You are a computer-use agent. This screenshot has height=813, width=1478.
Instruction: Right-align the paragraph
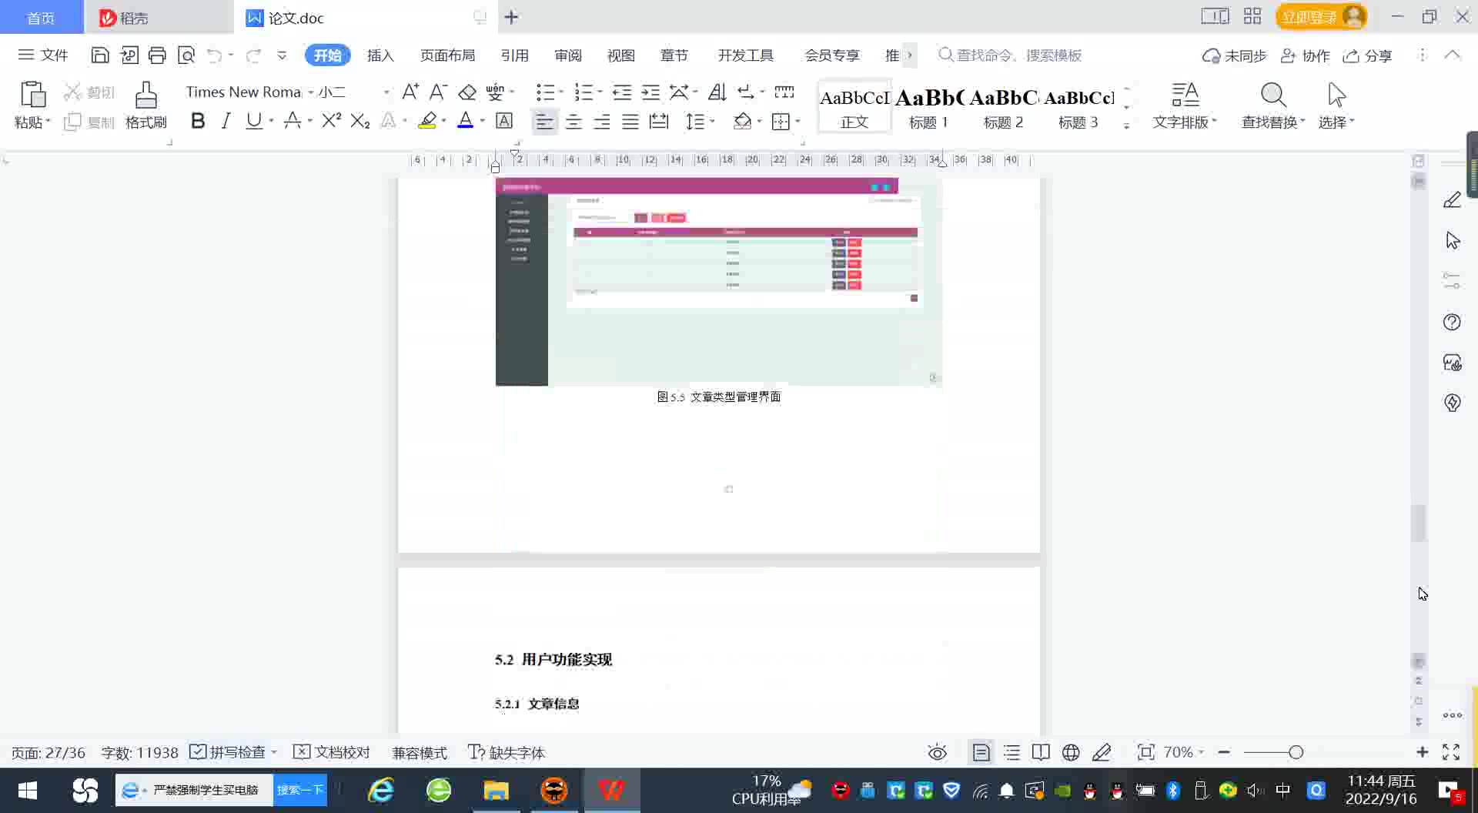tap(602, 122)
